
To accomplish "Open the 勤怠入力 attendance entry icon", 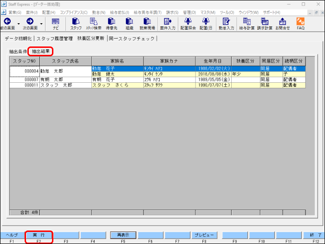I will 226,24.
